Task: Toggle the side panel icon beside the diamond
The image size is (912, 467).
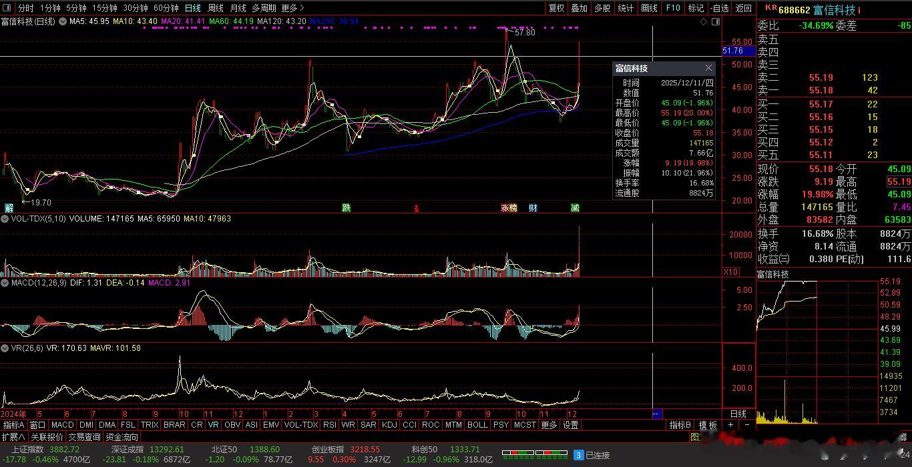Action: click(x=716, y=22)
